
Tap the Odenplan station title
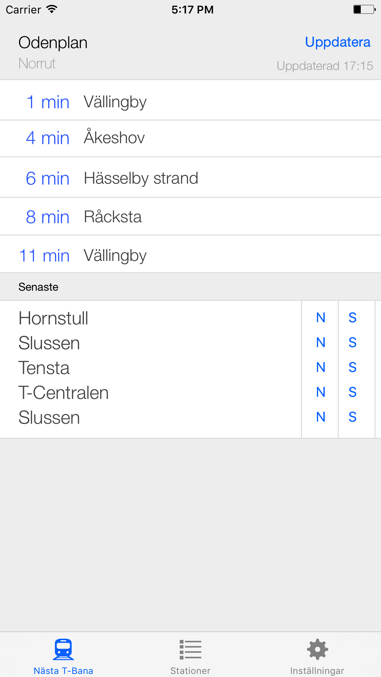click(x=53, y=43)
